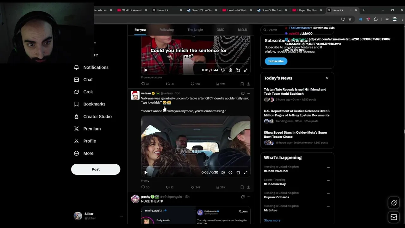Play veizau's 0:30 car video
Image resolution: width=405 pixels, height=228 pixels.
(146, 173)
